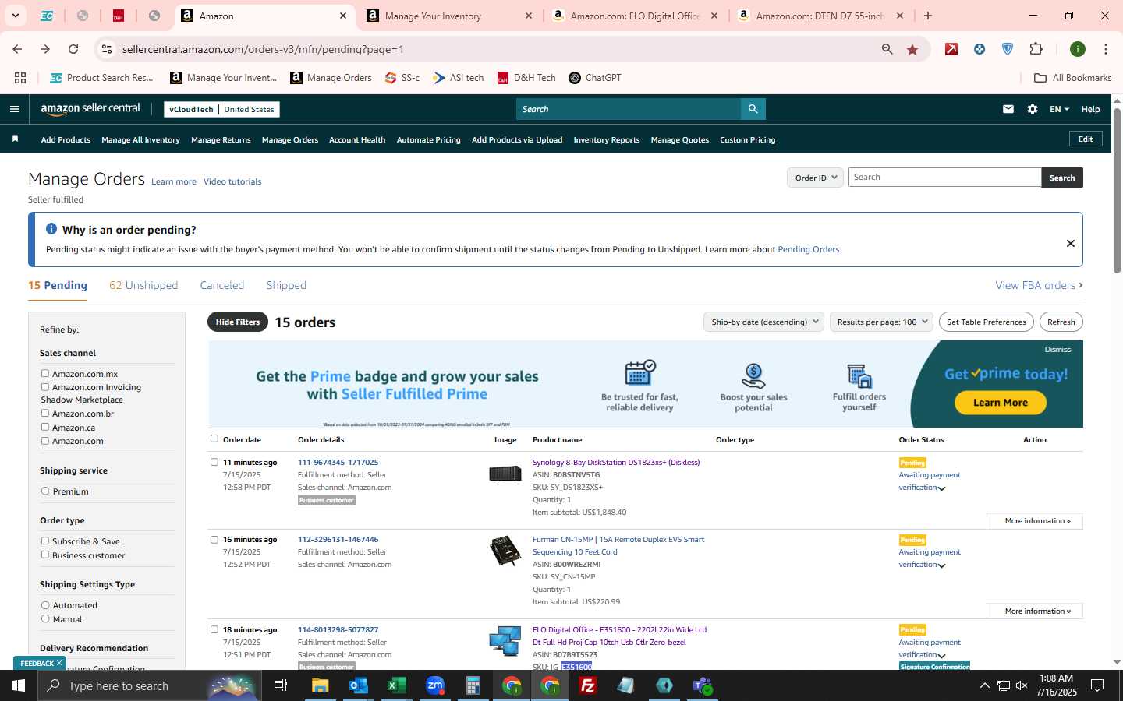1123x701 pixels.
Task: Open Calculator from the taskbar
Action: 473,685
